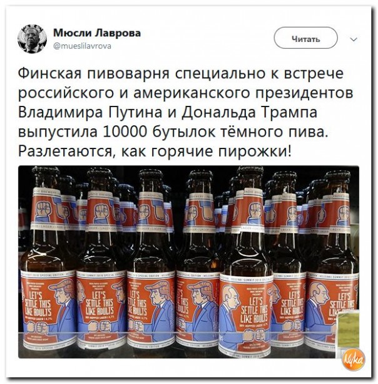Open the Мюсли Лаврова display name link

click(97, 33)
